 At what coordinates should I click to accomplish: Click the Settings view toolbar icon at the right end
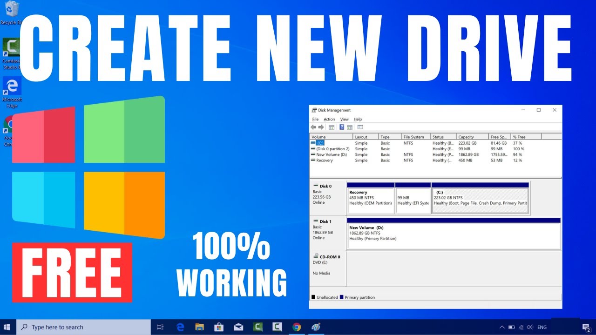pyautogui.click(x=360, y=127)
